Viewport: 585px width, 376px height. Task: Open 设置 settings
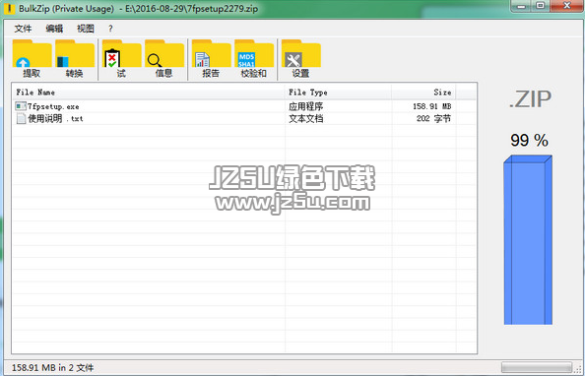[301, 58]
